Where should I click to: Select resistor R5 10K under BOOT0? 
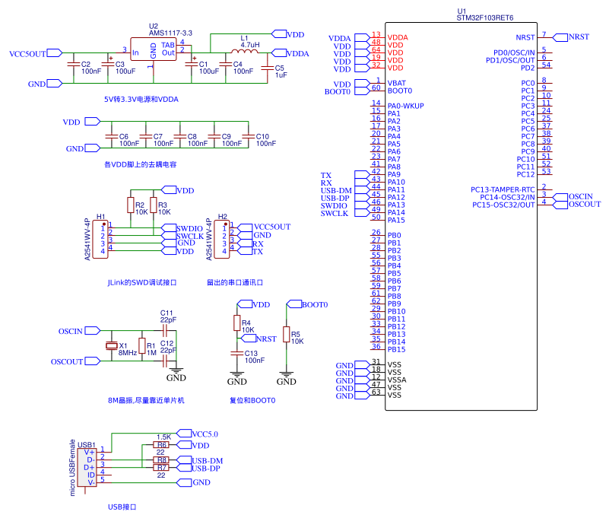point(286,335)
